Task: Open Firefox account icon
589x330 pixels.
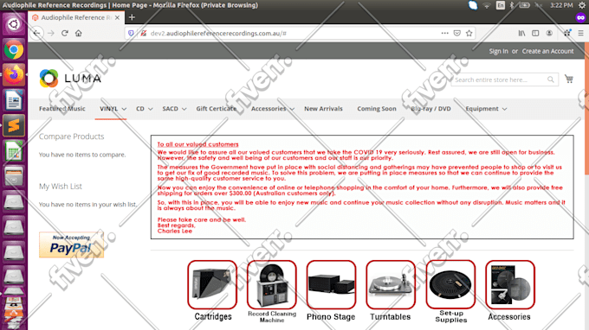Action: coord(549,34)
